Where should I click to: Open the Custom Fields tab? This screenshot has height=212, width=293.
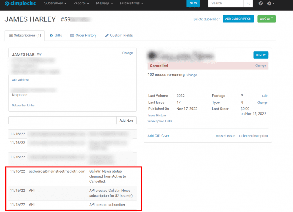click(119, 36)
